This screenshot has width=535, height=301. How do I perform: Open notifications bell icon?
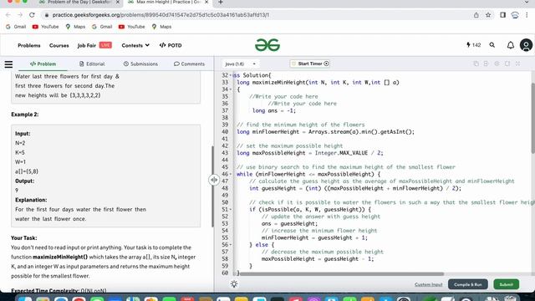point(511,45)
